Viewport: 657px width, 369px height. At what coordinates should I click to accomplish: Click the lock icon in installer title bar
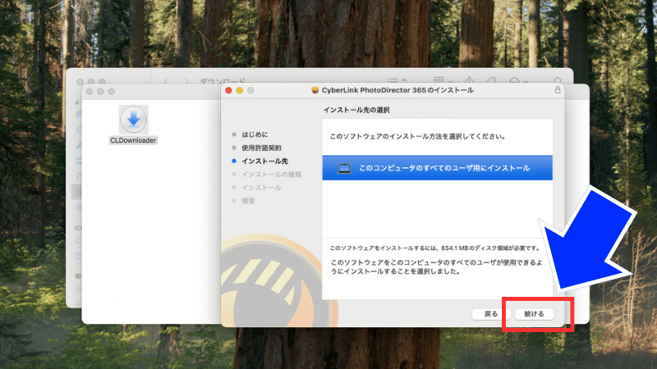coord(558,90)
